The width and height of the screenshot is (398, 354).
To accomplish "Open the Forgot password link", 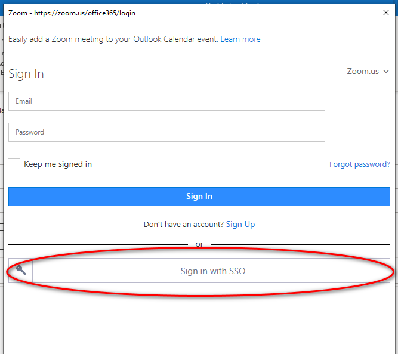I will click(359, 164).
